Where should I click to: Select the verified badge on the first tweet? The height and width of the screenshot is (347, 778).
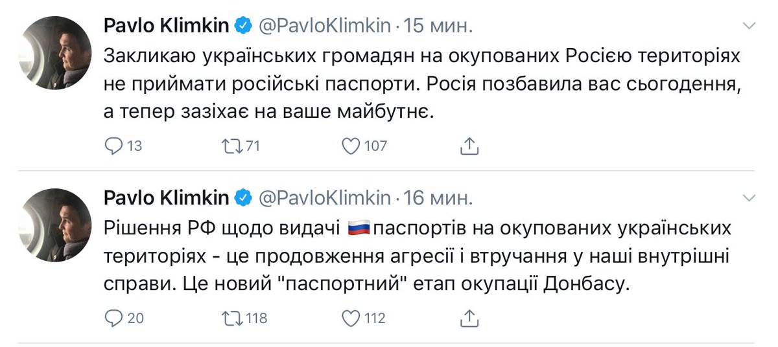(x=243, y=27)
